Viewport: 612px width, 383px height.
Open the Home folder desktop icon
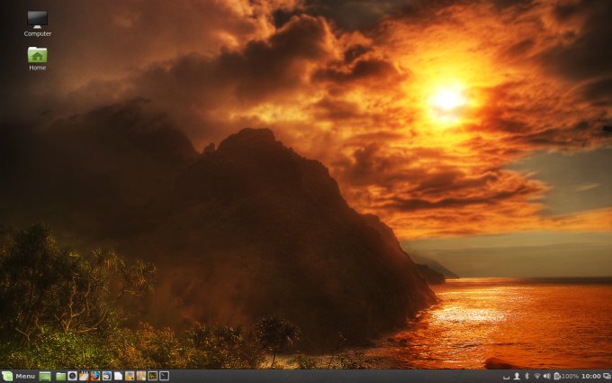point(38,59)
